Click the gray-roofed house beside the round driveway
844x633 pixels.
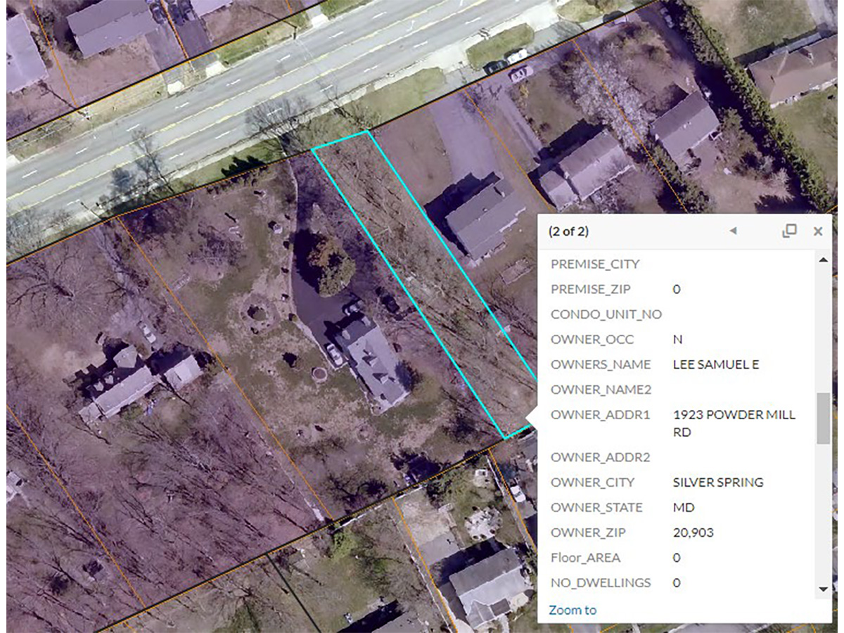tap(372, 362)
